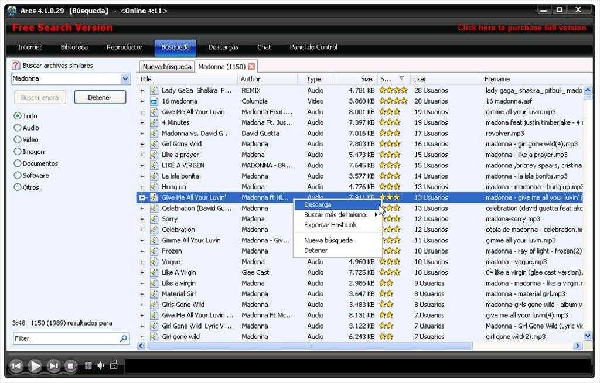Click the next track button
Viewport: 600px width, 383px height.
click(53, 366)
